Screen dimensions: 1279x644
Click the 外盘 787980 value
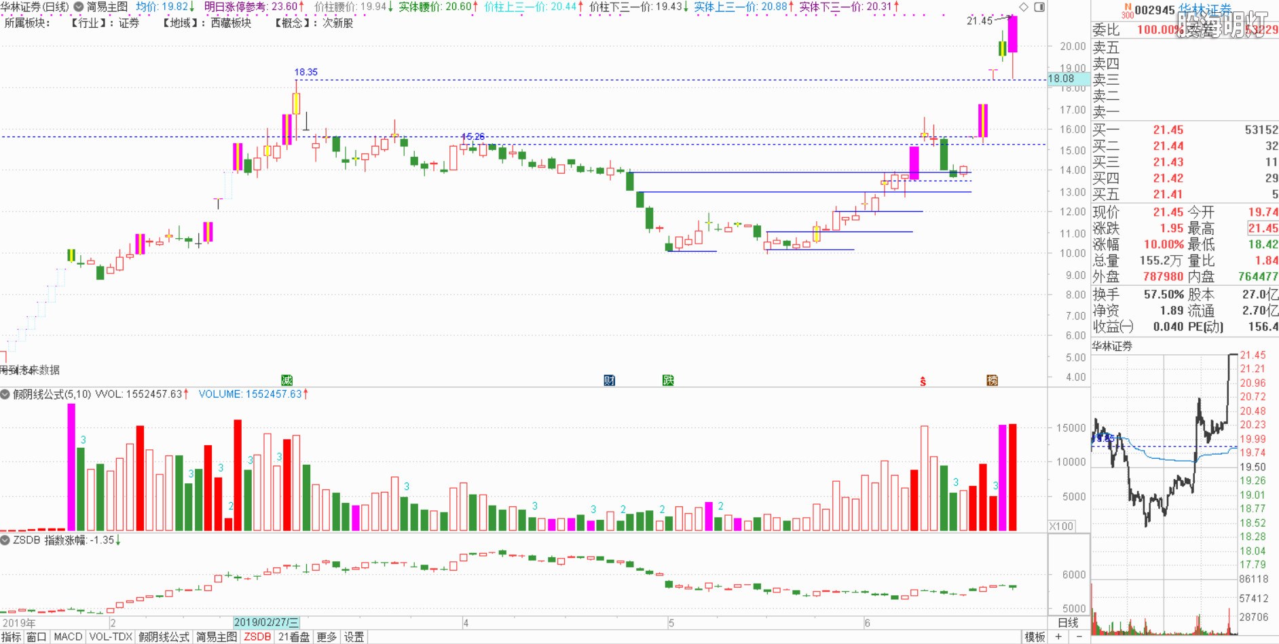(x=1163, y=277)
